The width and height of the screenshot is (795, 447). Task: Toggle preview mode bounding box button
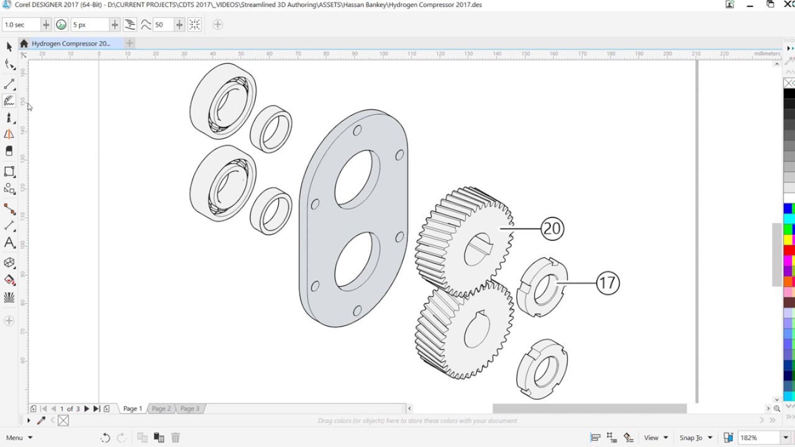194,25
